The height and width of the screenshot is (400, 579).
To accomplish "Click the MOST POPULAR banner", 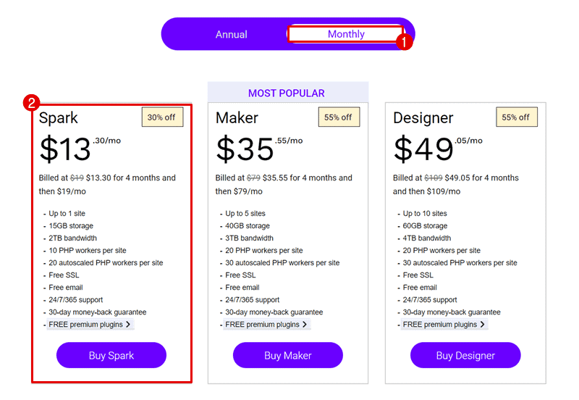I will 287,93.
